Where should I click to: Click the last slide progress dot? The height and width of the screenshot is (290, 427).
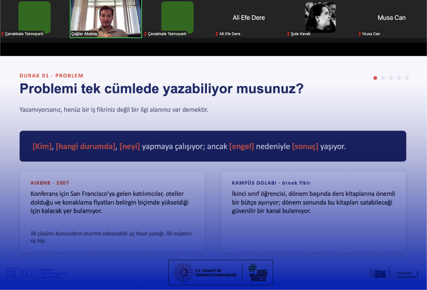click(407, 78)
